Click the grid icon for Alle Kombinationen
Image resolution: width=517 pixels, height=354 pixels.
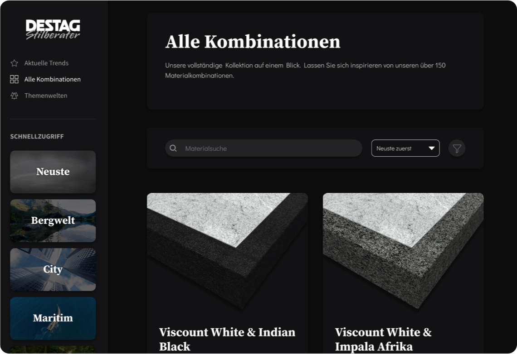tap(14, 79)
